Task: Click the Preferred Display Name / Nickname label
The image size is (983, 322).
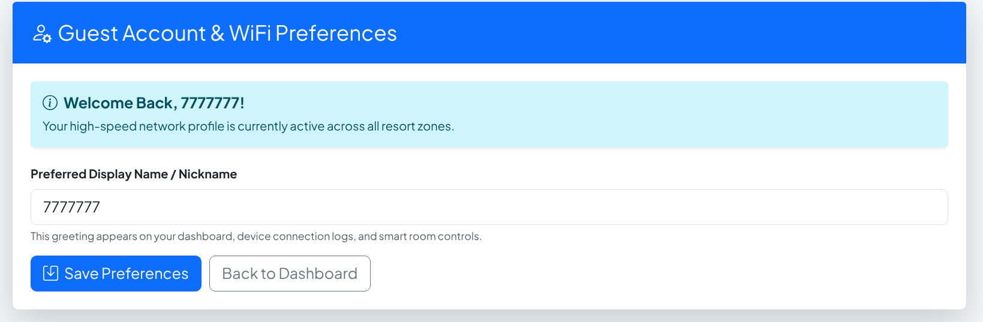Action: click(134, 174)
